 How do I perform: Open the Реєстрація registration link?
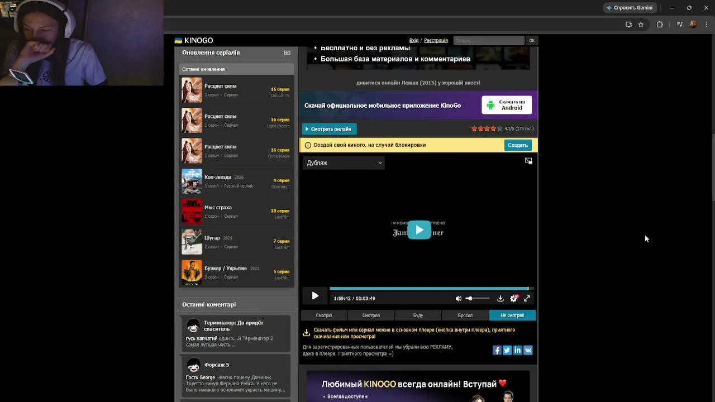pos(436,40)
